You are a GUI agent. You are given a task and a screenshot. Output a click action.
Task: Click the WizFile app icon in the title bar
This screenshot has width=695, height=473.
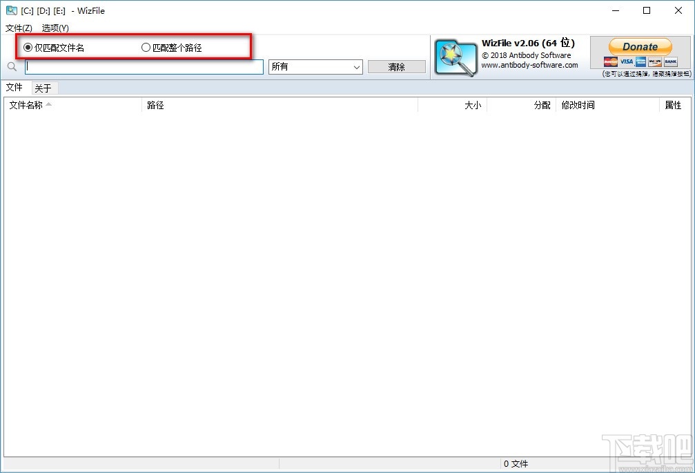coord(12,10)
